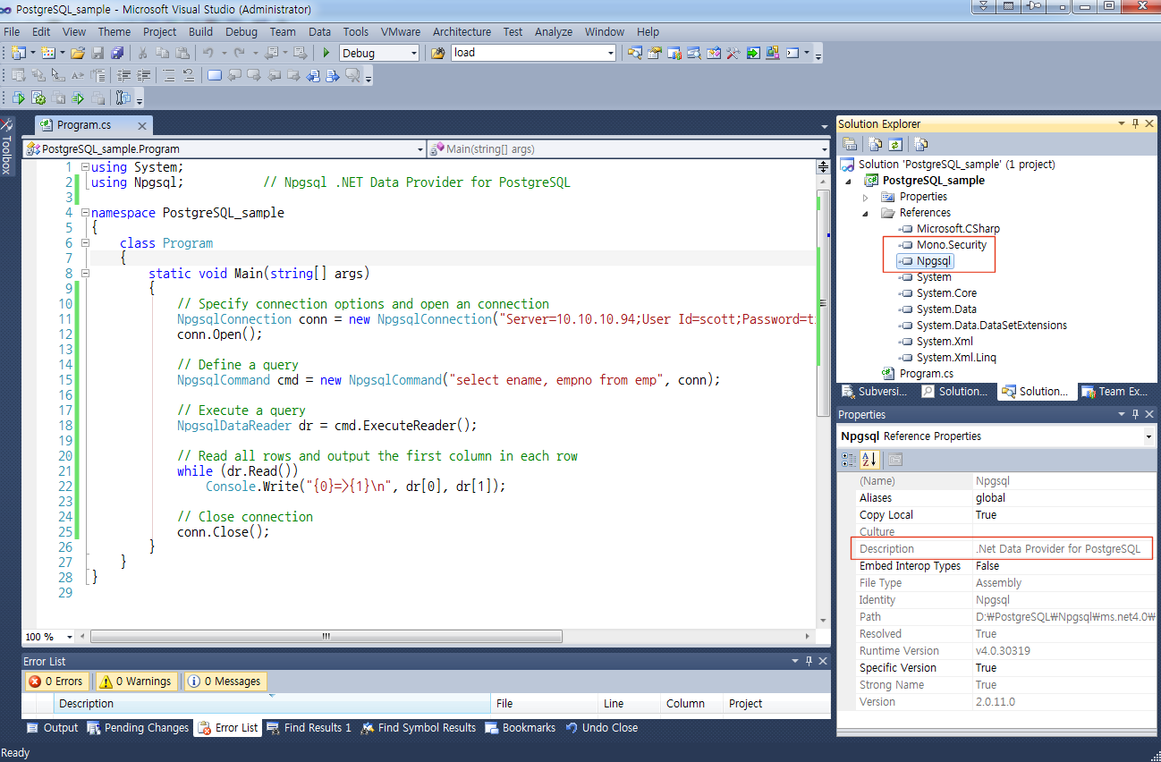Click the Cut scissors icon
This screenshot has width=1161, height=762.
142,53
